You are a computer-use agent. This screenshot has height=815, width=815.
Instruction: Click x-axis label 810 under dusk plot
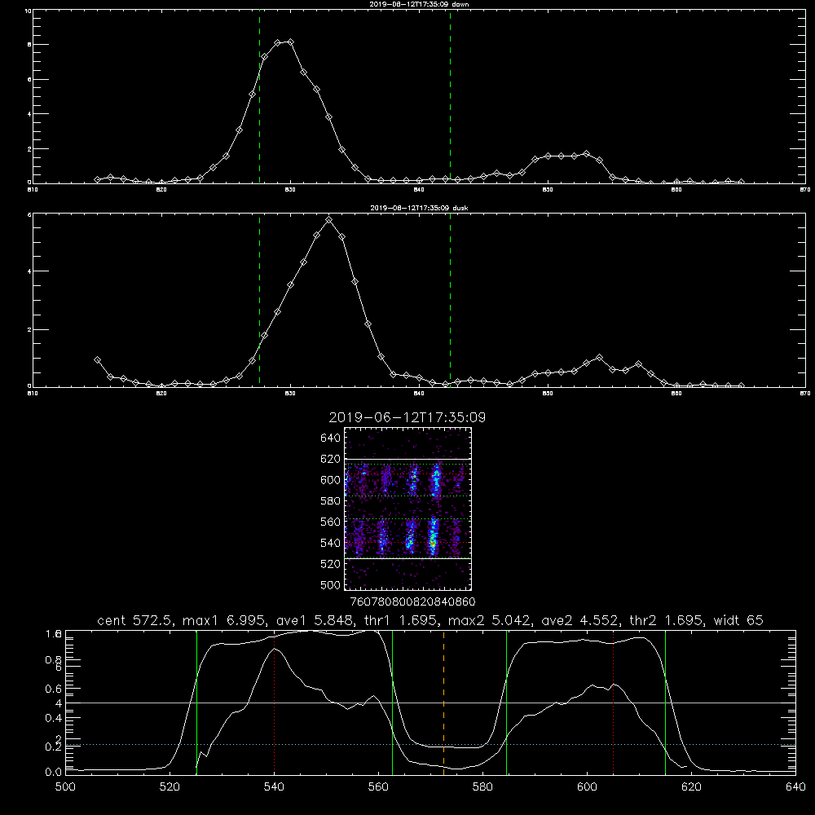click(33, 394)
